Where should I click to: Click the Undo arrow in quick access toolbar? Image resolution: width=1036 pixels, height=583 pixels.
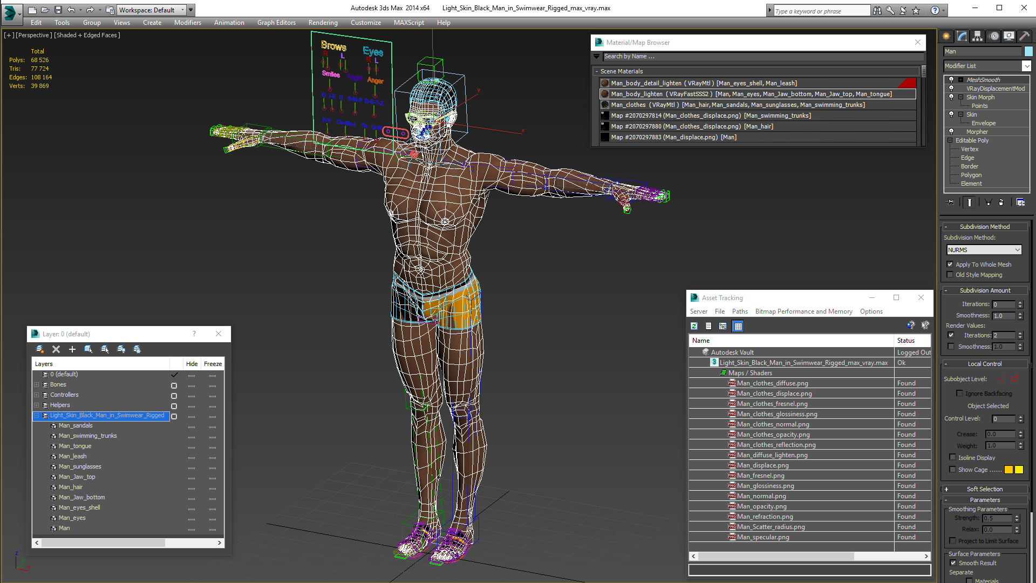point(71,10)
